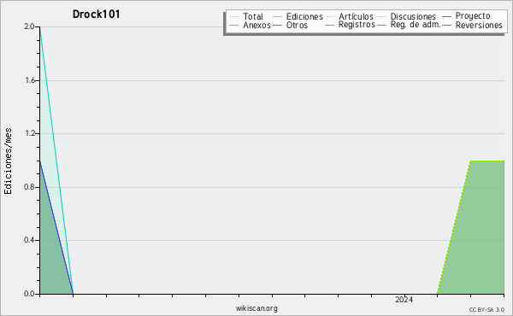Click the blue Registros line
The image size is (513, 316).
(56, 227)
